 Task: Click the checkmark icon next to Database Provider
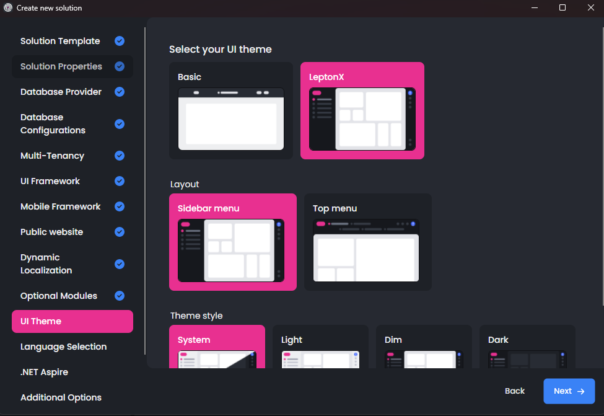[119, 92]
